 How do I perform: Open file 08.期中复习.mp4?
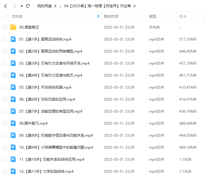coord(33,123)
